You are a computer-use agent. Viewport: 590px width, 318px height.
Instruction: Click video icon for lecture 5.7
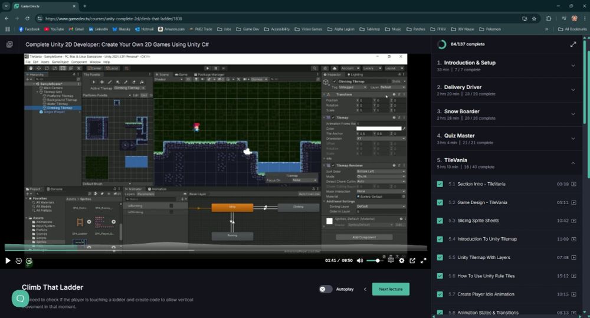tap(574, 294)
